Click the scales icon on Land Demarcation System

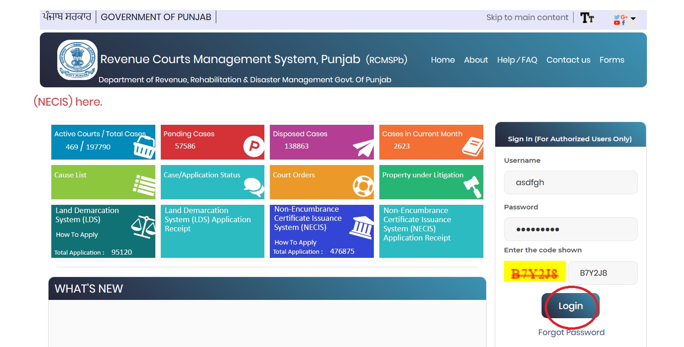tap(143, 226)
